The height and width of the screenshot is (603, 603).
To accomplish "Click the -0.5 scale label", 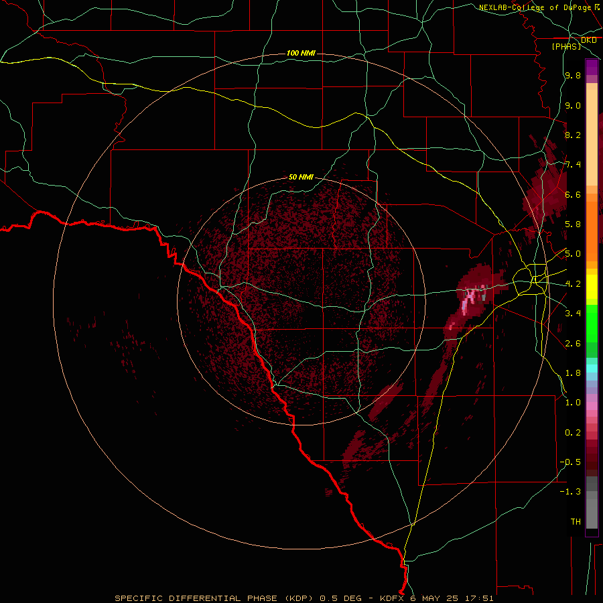I will point(570,462).
